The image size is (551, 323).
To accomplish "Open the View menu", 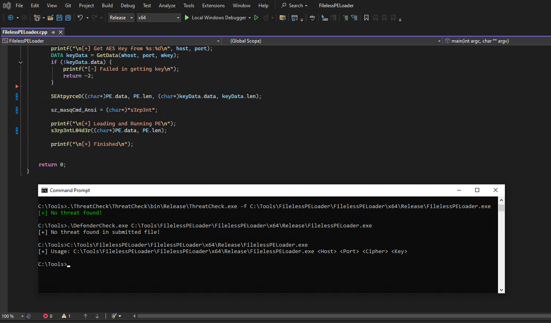I will [52, 6].
